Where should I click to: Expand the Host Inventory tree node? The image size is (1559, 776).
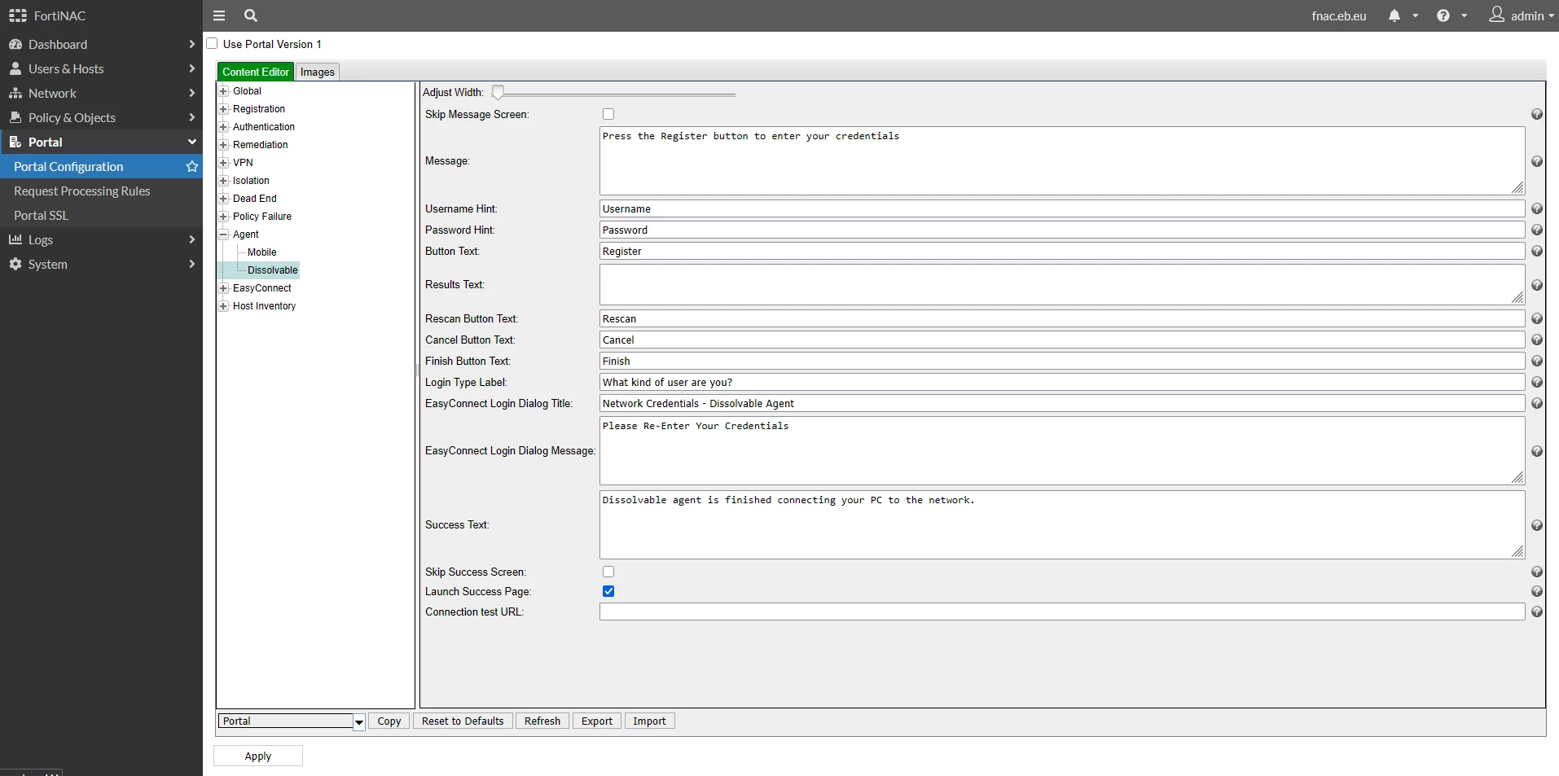[x=223, y=306]
